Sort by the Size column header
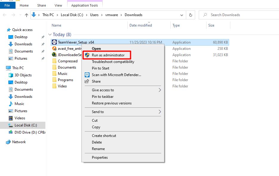279x176 pixels. (x=211, y=25)
